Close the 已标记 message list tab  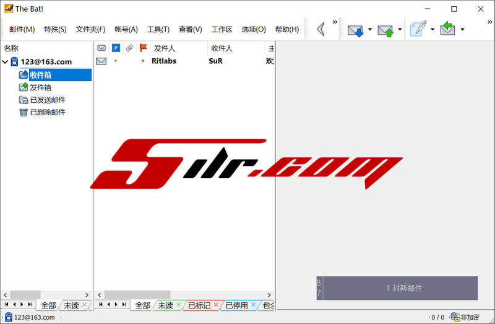[216, 305]
